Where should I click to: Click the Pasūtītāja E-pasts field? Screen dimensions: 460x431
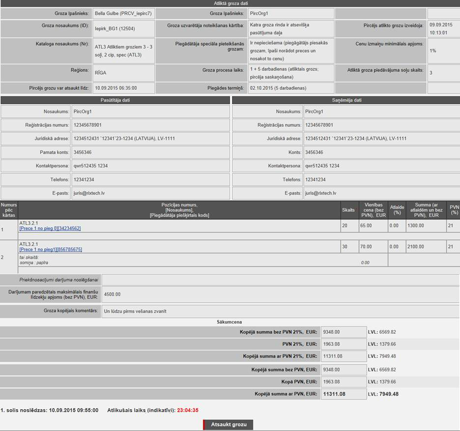click(150, 193)
